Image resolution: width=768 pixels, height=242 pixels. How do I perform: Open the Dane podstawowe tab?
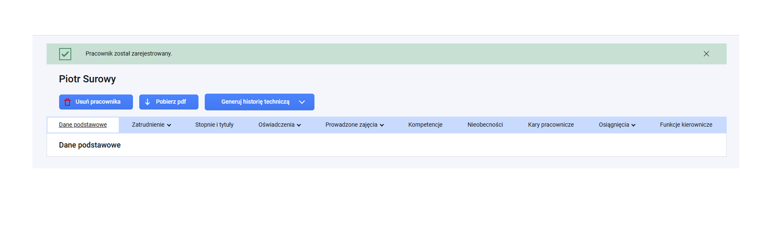83,125
